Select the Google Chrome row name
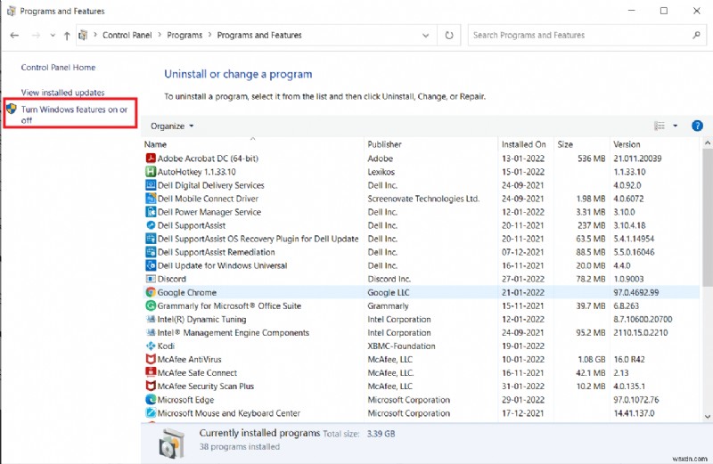The height and width of the screenshot is (464, 713). 187,292
